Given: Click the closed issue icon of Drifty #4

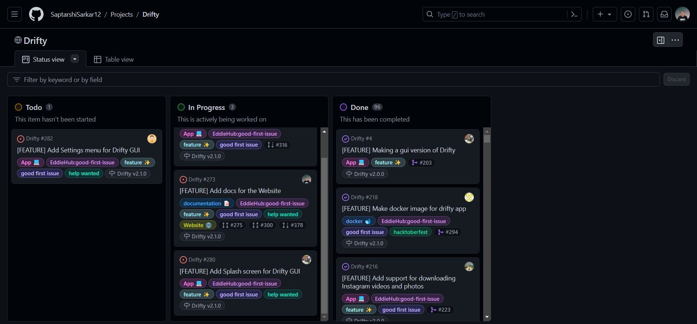Looking at the screenshot, I should 346,139.
